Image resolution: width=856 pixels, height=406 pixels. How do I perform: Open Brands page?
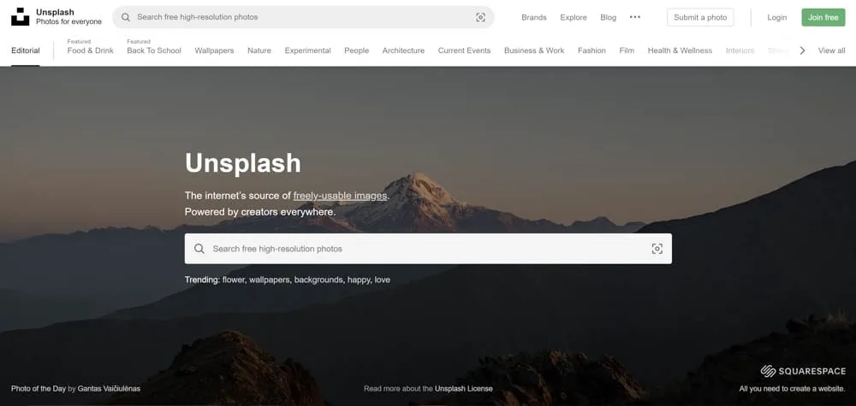pos(534,17)
